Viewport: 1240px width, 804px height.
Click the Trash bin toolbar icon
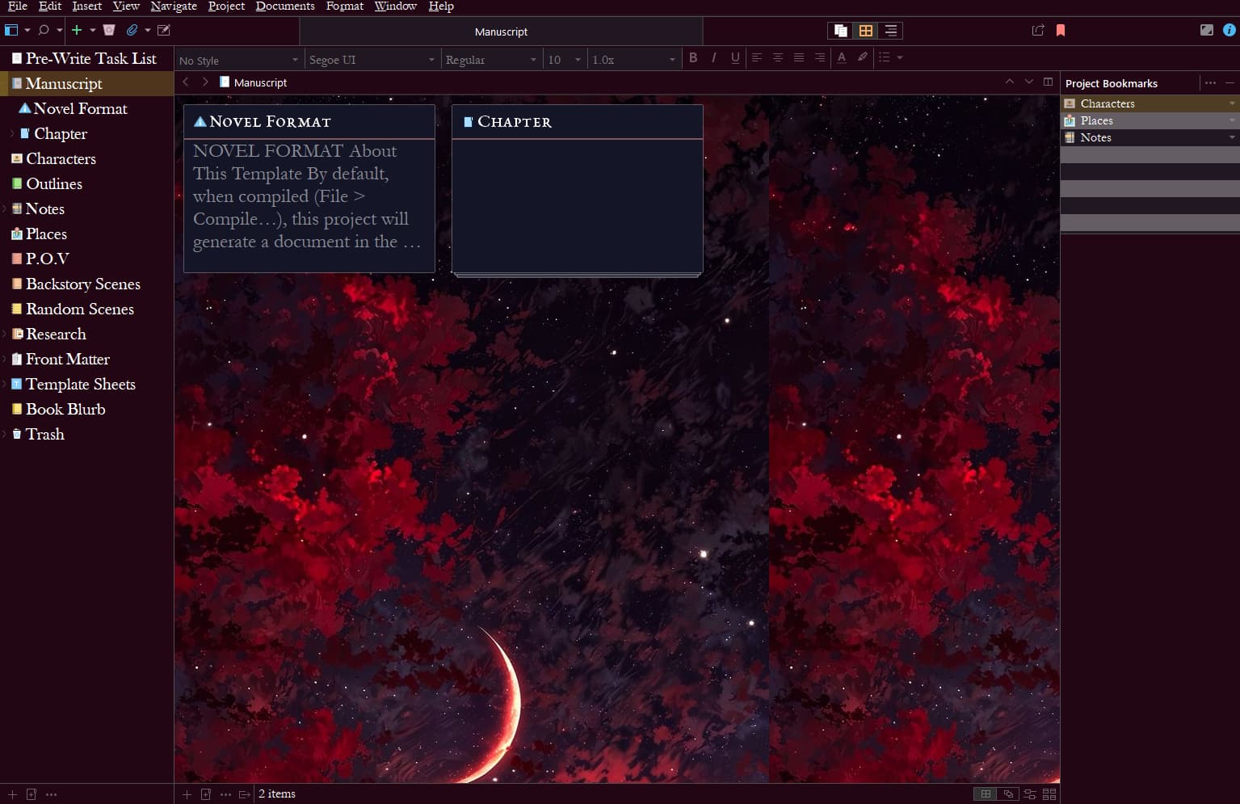tap(109, 30)
